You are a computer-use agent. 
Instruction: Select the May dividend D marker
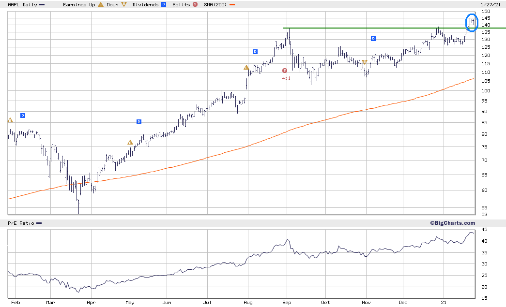click(139, 122)
